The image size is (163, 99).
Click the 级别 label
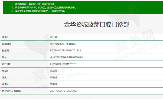coord(5,71)
